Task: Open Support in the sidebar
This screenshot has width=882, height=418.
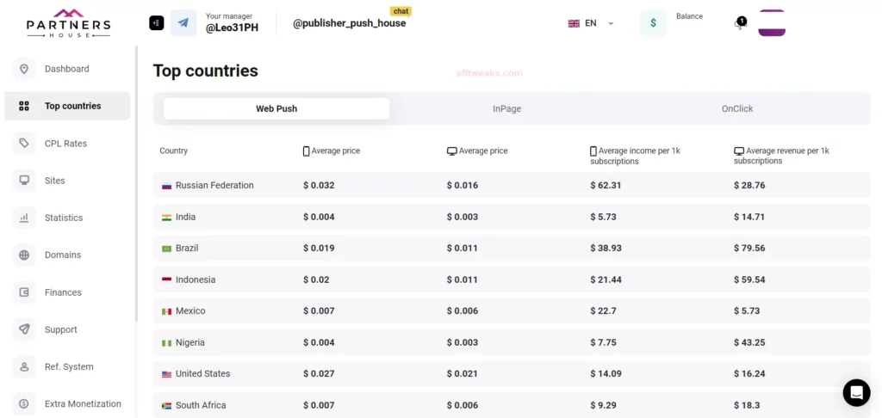Action: pos(61,329)
